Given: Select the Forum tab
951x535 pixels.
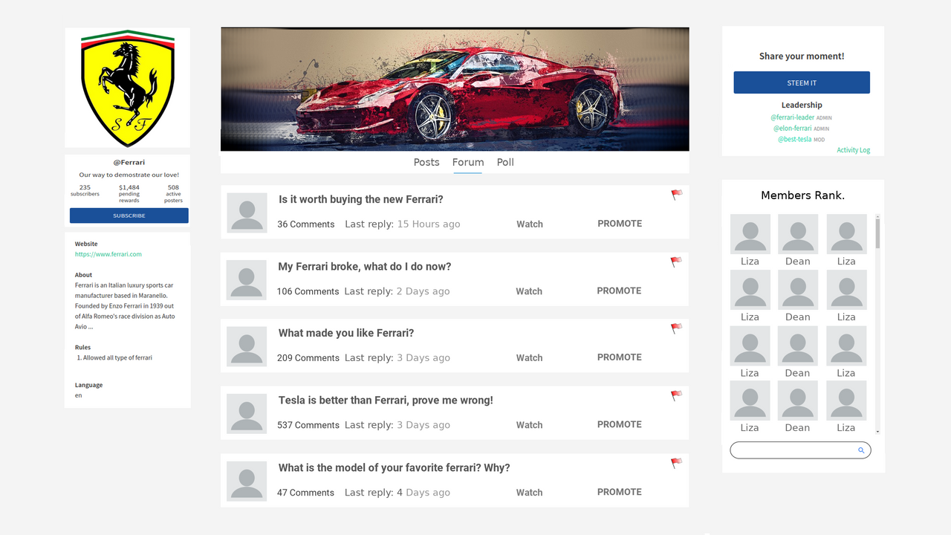Looking at the screenshot, I should coord(468,162).
